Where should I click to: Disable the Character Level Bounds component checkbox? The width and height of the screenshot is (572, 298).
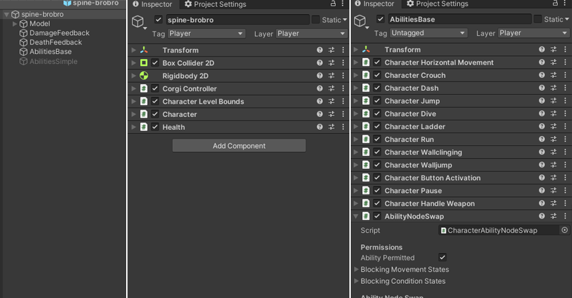pyautogui.click(x=155, y=102)
